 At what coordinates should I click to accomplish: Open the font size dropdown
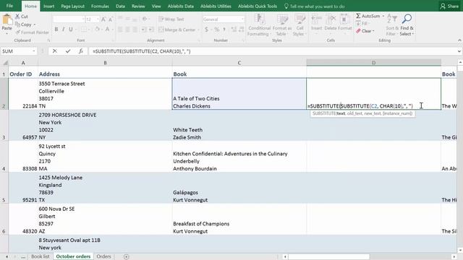point(98,19)
